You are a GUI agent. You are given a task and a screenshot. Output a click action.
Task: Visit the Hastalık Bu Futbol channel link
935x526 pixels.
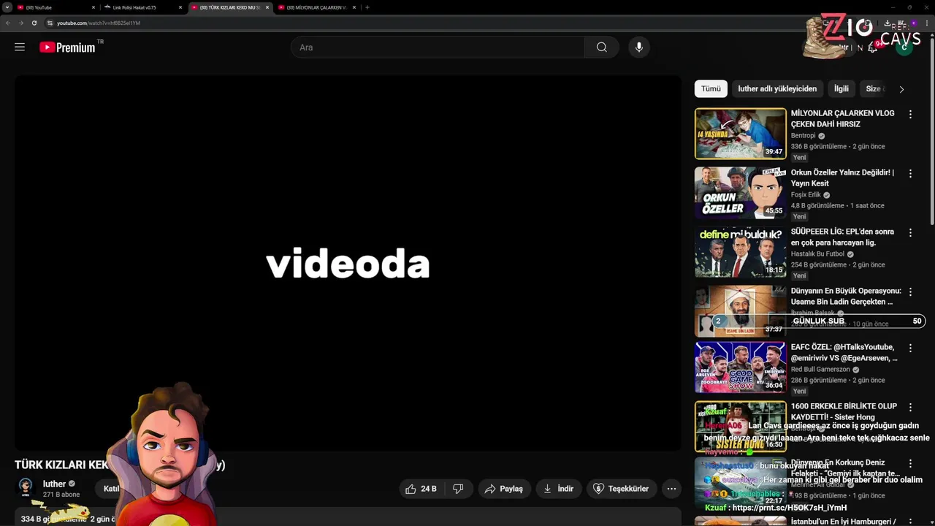817,254
